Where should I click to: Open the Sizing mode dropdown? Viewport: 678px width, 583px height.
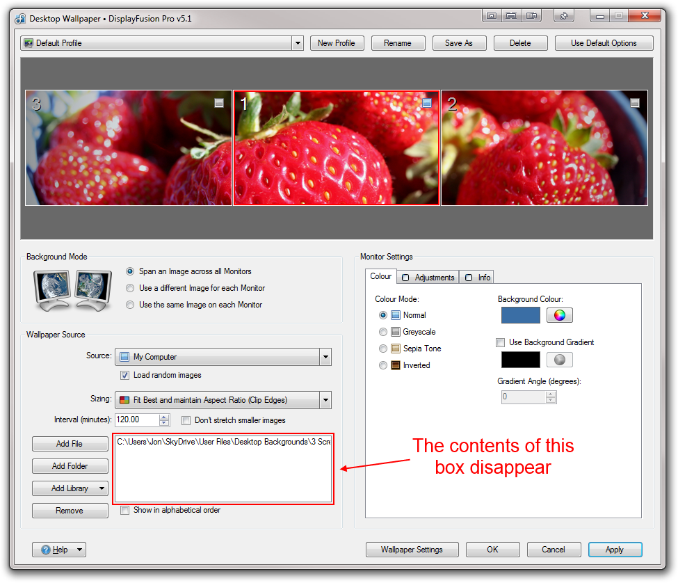325,400
